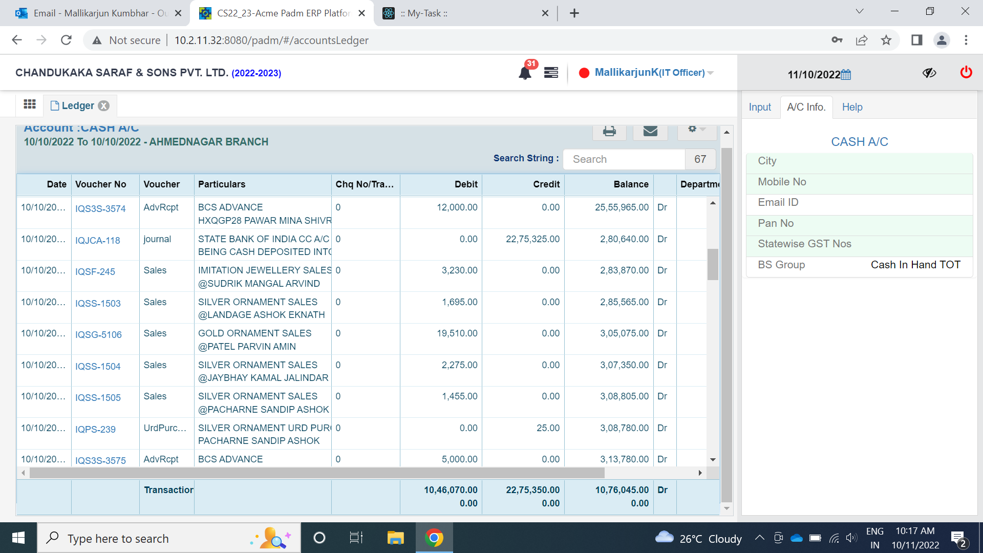This screenshot has width=983, height=553.
Task: Toggle the browser side panel icon
Action: [916, 40]
